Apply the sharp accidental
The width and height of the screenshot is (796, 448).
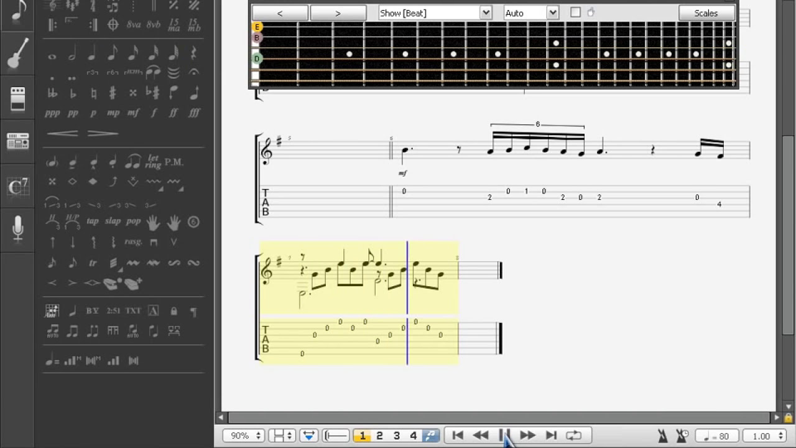point(113,93)
